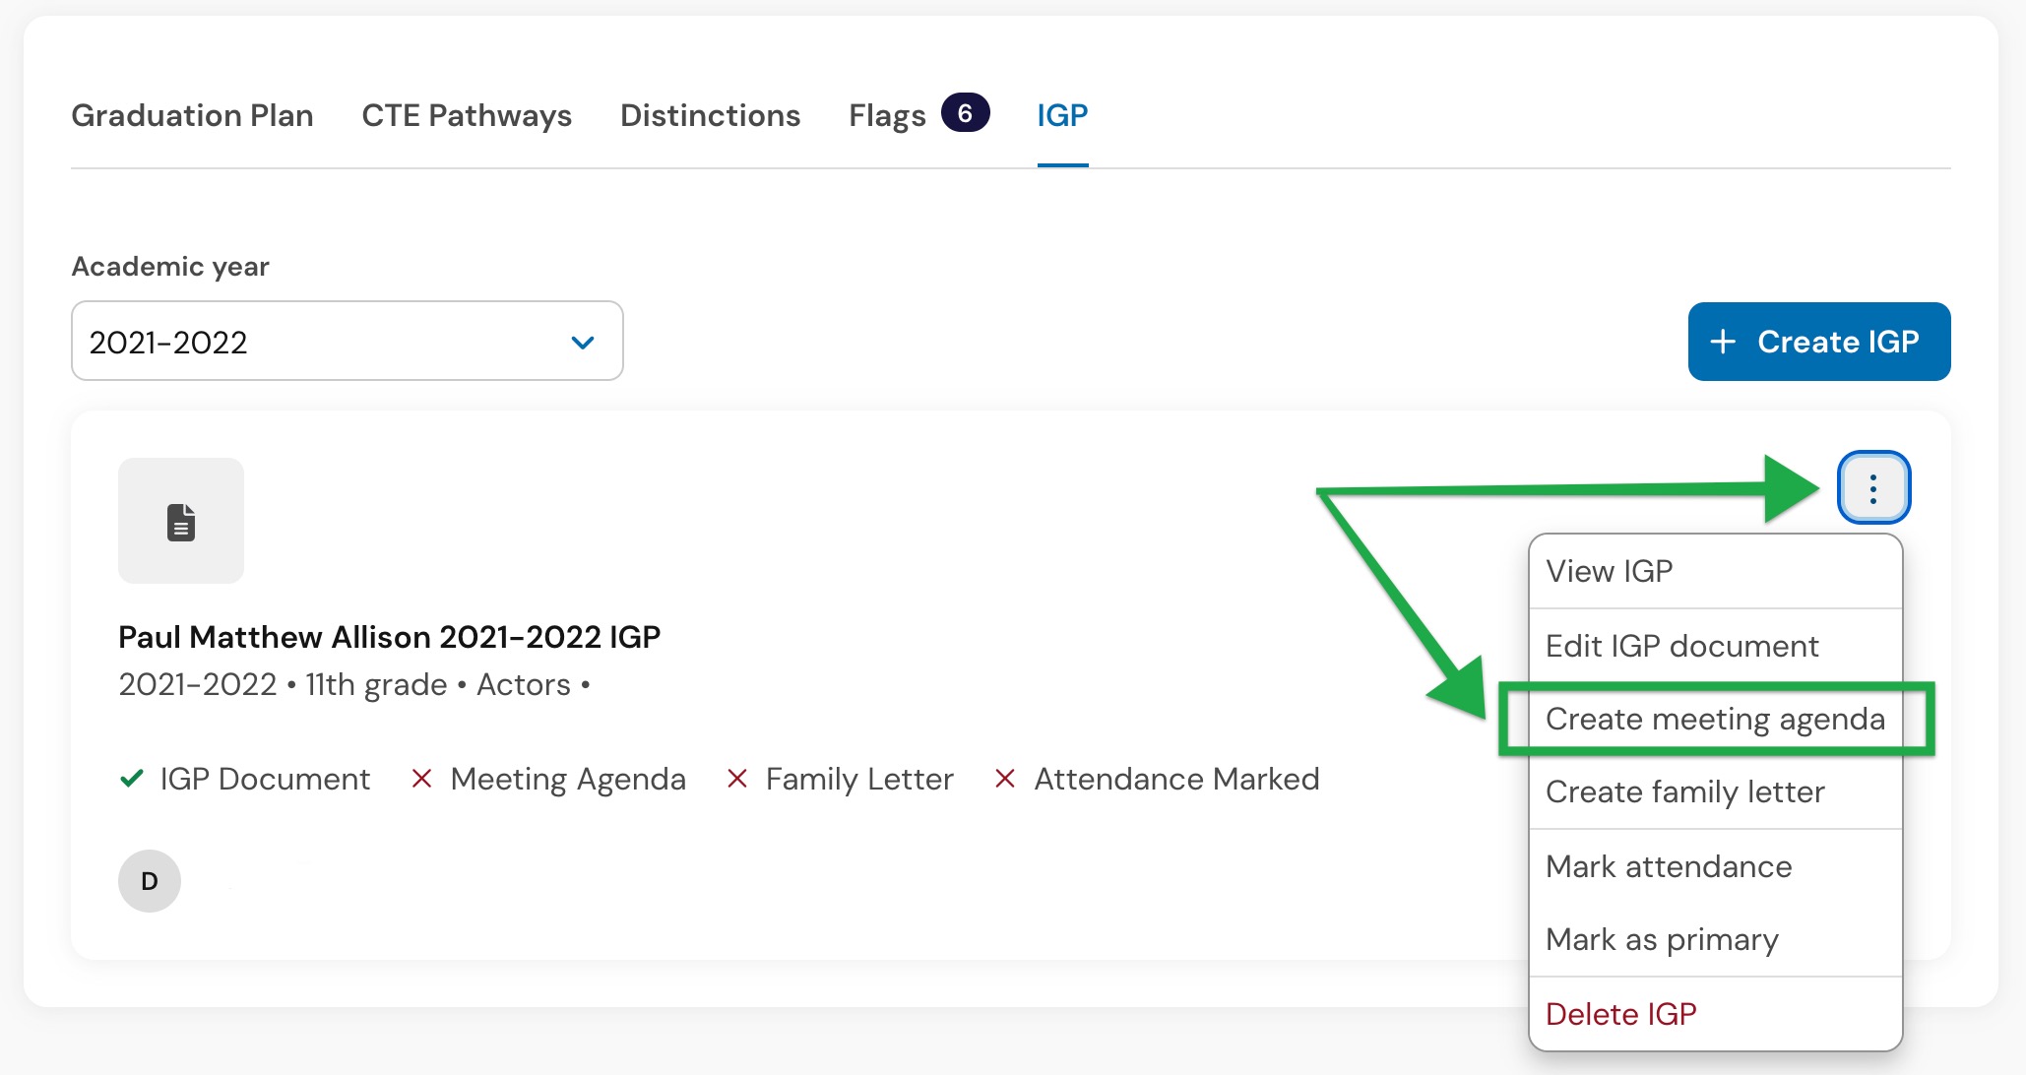2026x1075 pixels.
Task: Click the Paul Matthew Allison 2021-2022 IGP title
Action: (x=389, y=637)
